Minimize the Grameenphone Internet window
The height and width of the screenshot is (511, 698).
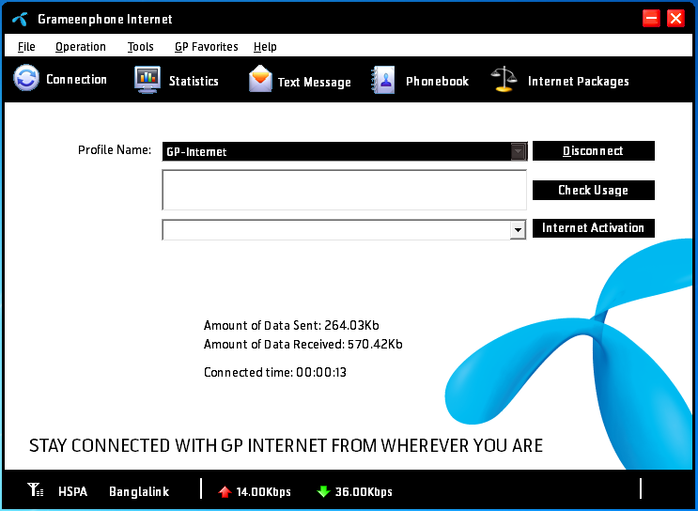(x=651, y=18)
